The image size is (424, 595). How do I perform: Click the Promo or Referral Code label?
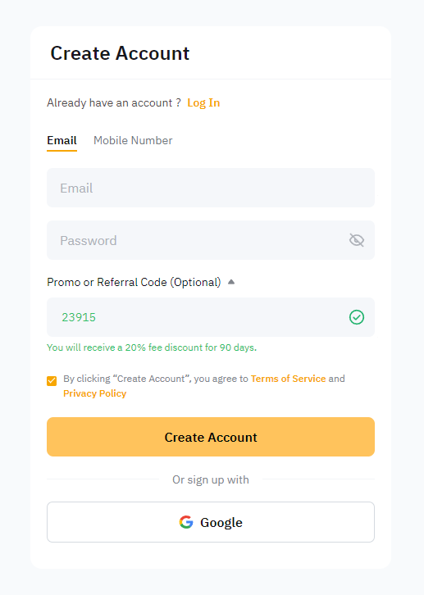point(134,282)
